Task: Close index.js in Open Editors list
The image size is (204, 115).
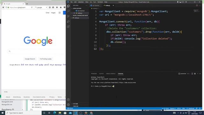Action: 74,13
